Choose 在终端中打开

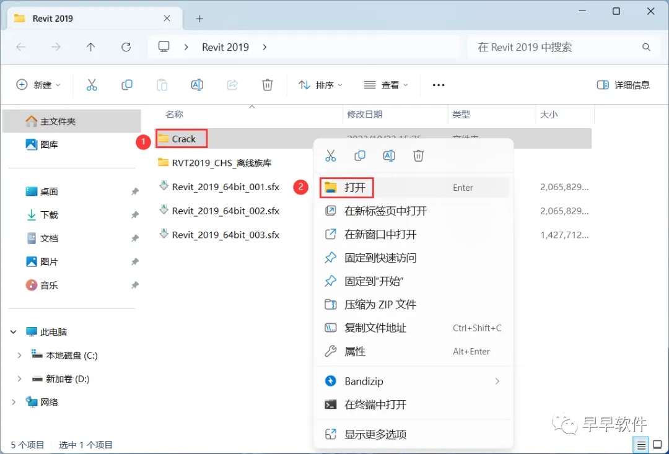pyautogui.click(x=414, y=404)
